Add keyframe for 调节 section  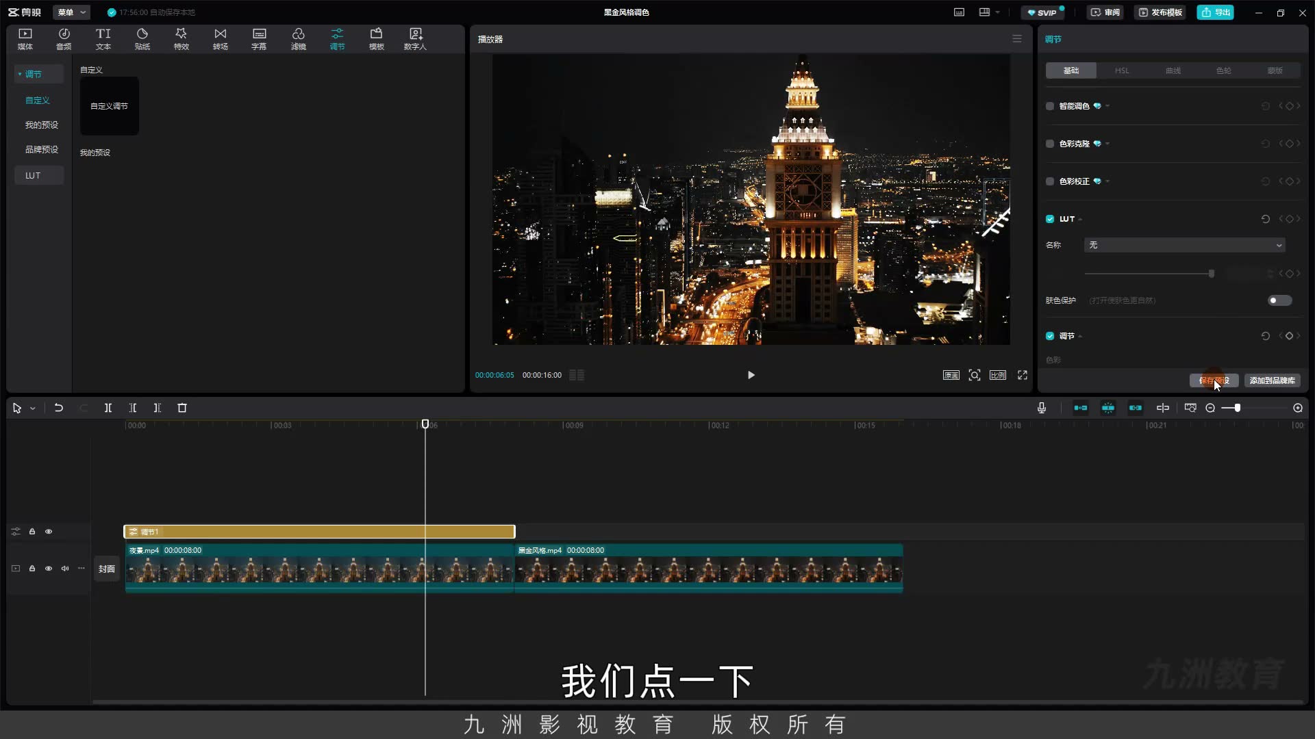coord(1289,336)
